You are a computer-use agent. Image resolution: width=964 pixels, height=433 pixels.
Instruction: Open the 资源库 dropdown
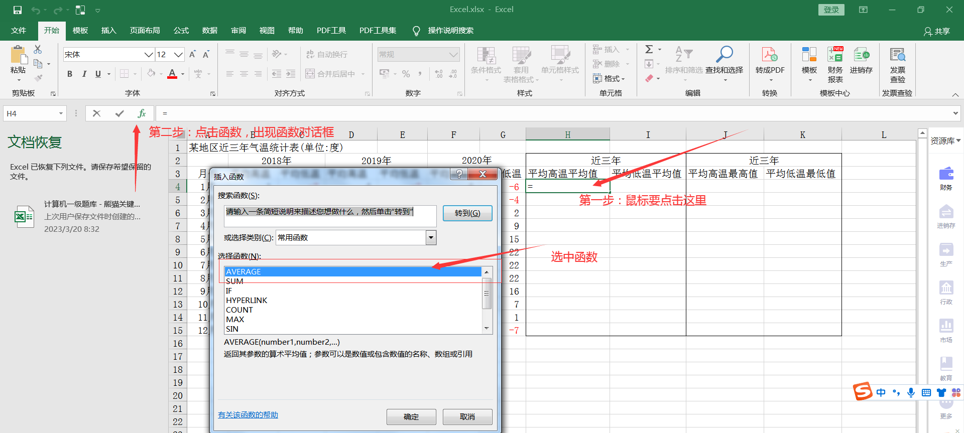946,141
